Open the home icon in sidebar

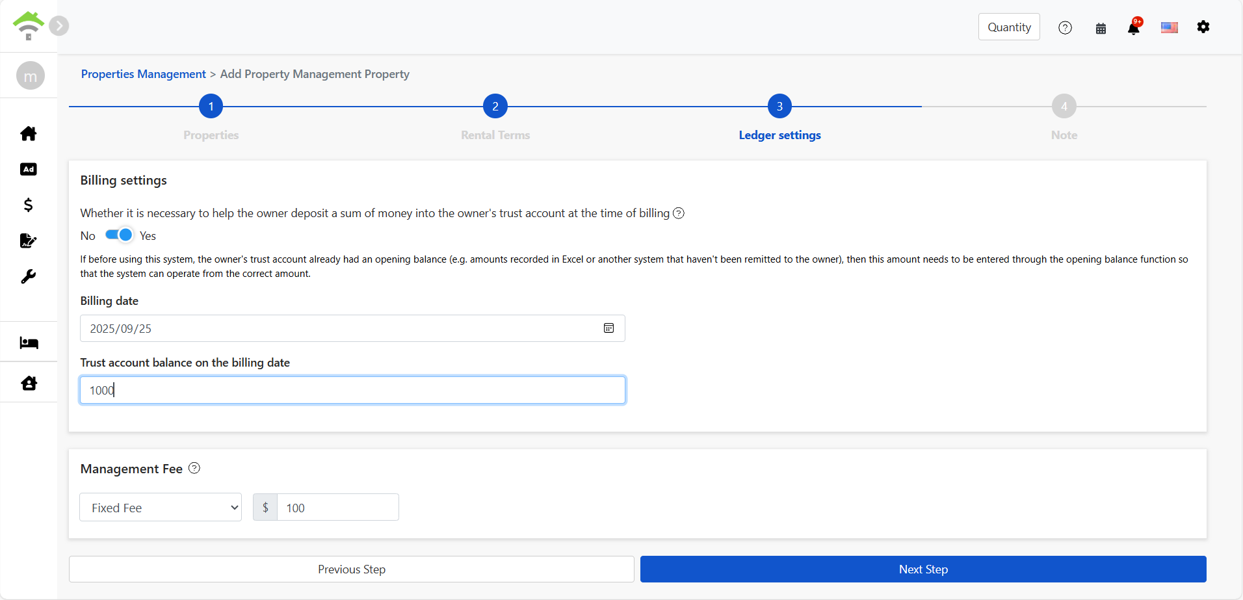click(x=29, y=134)
